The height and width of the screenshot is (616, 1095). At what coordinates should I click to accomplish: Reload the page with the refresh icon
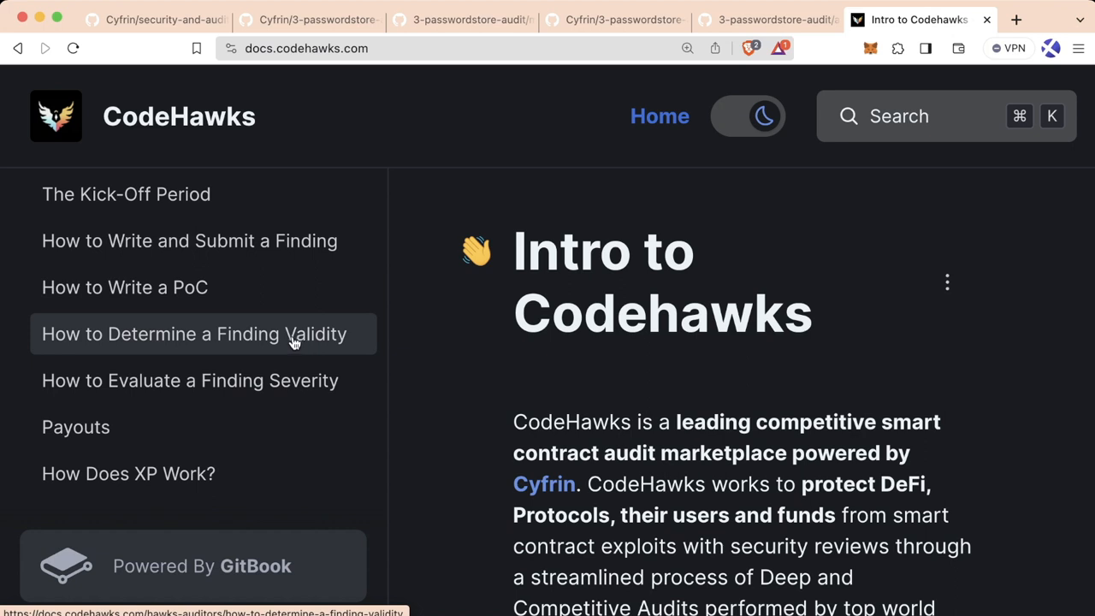click(x=74, y=49)
